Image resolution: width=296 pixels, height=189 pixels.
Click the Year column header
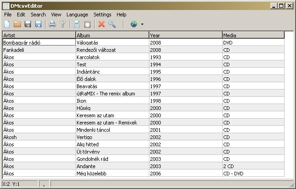185,35
